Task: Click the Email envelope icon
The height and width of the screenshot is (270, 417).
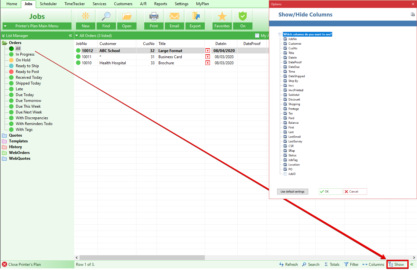Action: [x=174, y=16]
